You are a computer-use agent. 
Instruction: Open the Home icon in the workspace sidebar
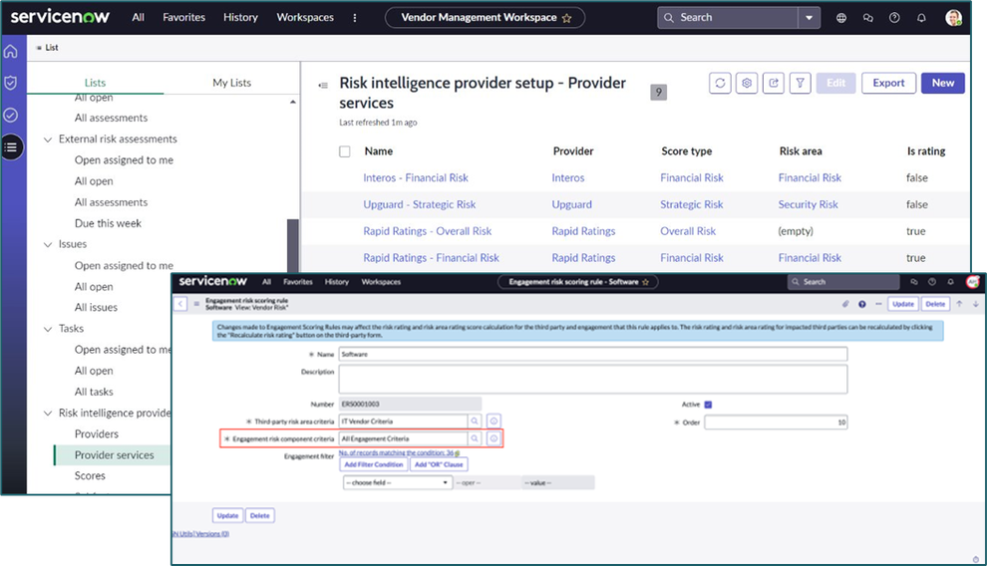[11, 52]
